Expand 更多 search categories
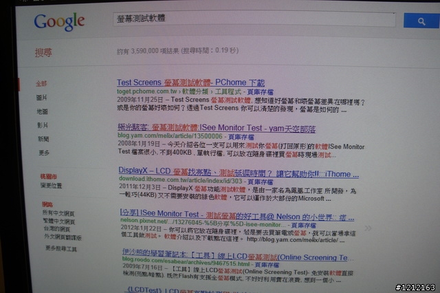The width and height of the screenshot is (440, 293). tap(44, 153)
